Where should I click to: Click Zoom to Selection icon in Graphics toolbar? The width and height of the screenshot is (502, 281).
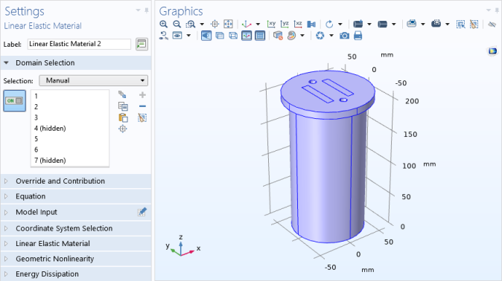[215, 24]
